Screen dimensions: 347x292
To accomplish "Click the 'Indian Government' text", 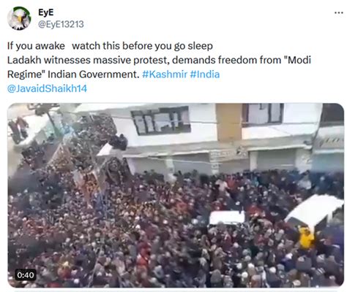I will [93, 74].
